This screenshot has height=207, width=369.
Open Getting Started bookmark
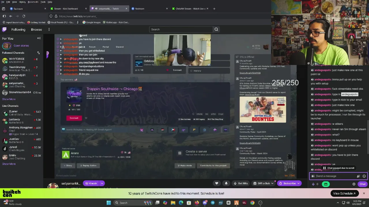(36, 22)
